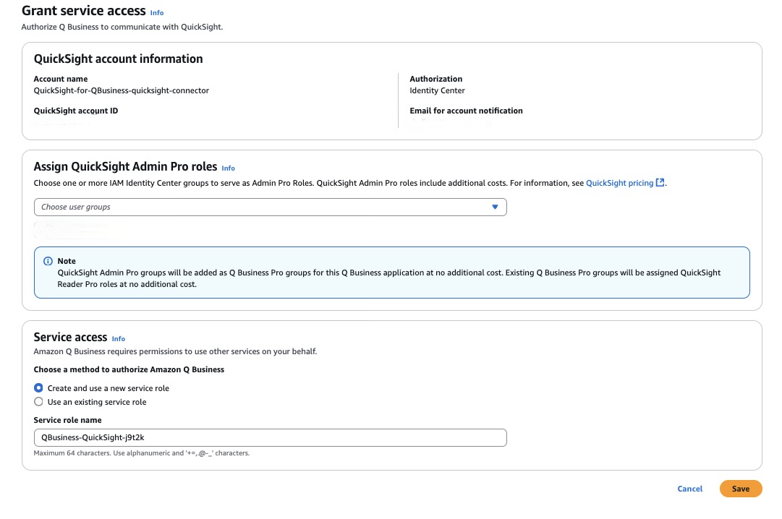Image resolution: width=782 pixels, height=519 pixels.
Task: Click the QuickSight account ID label
Action: click(x=76, y=111)
